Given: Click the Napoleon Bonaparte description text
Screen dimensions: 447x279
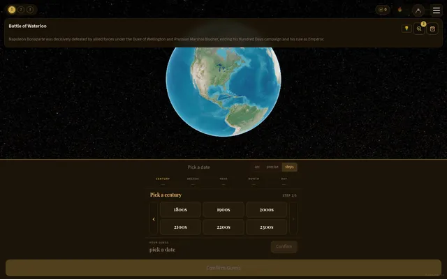Looking at the screenshot, I should pos(166,39).
